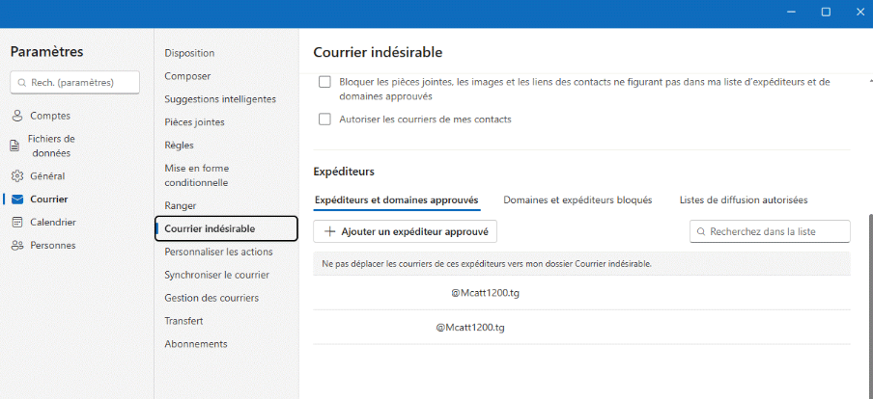Select Expéditeurs et domaines approuvés tab
The image size is (873, 399).
pyautogui.click(x=396, y=200)
